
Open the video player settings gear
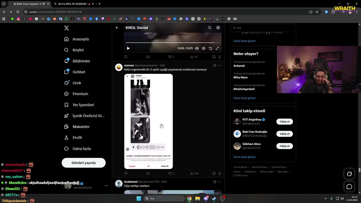(204, 48)
